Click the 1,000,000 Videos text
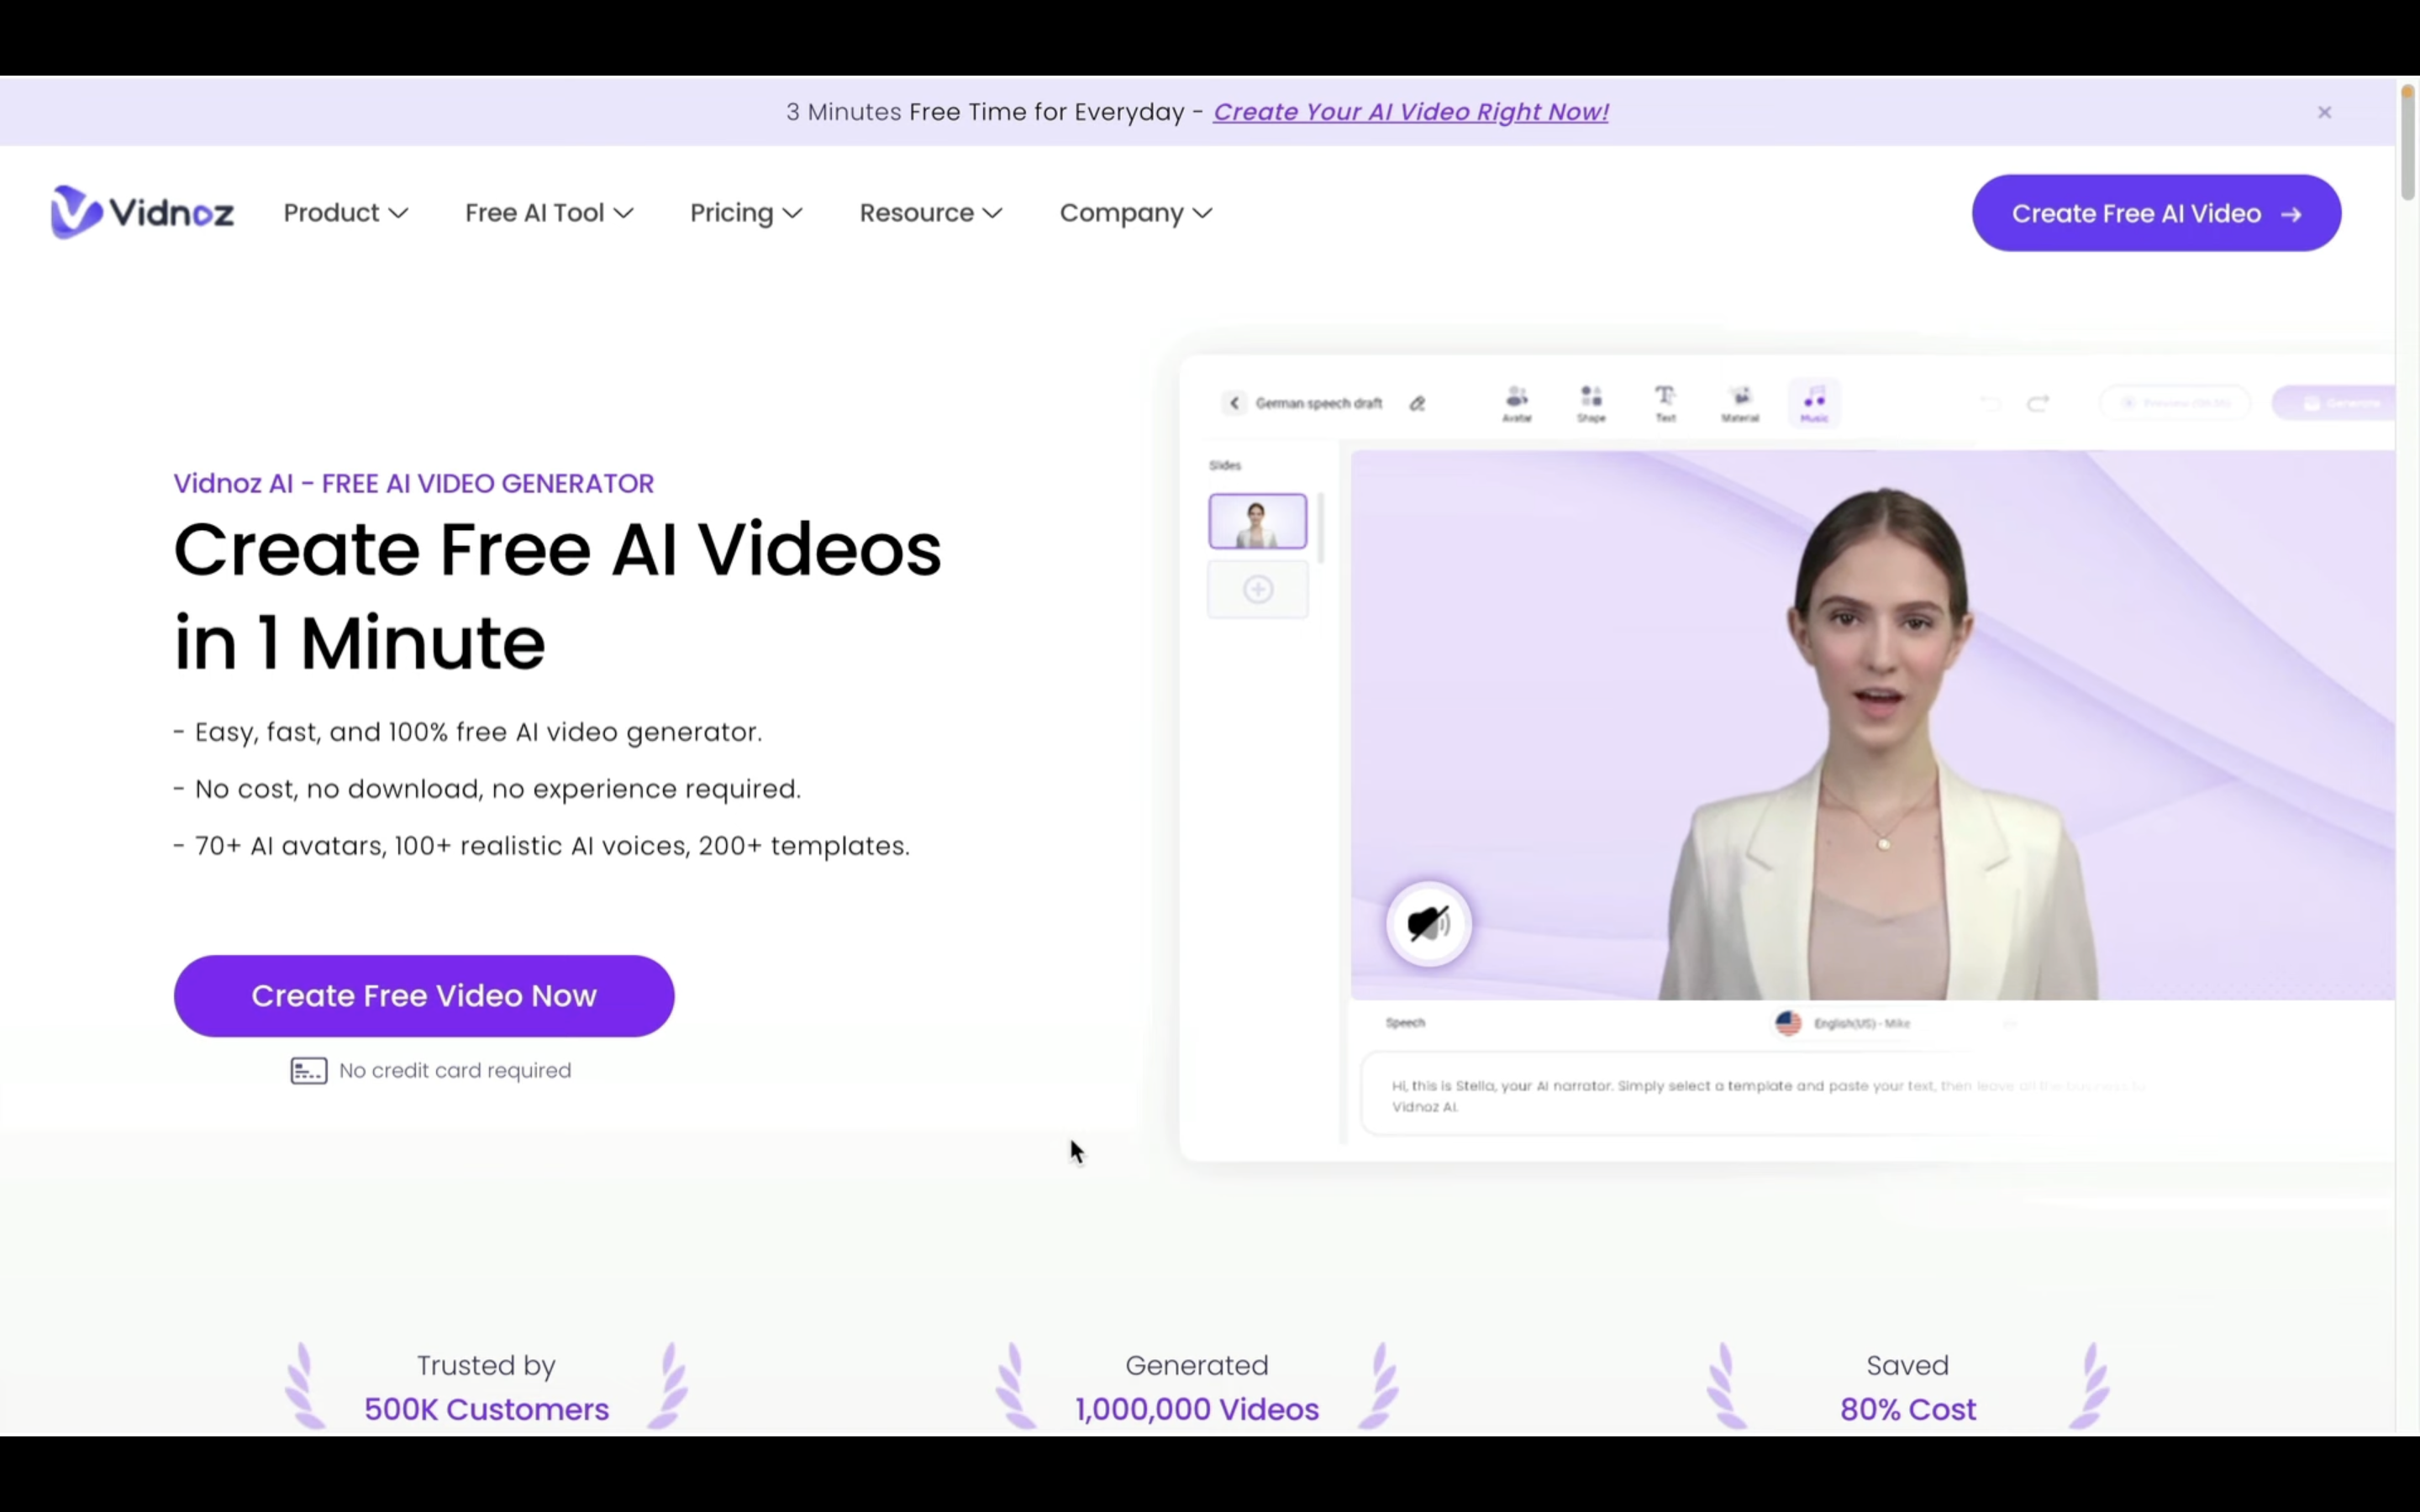 coord(1197,1409)
